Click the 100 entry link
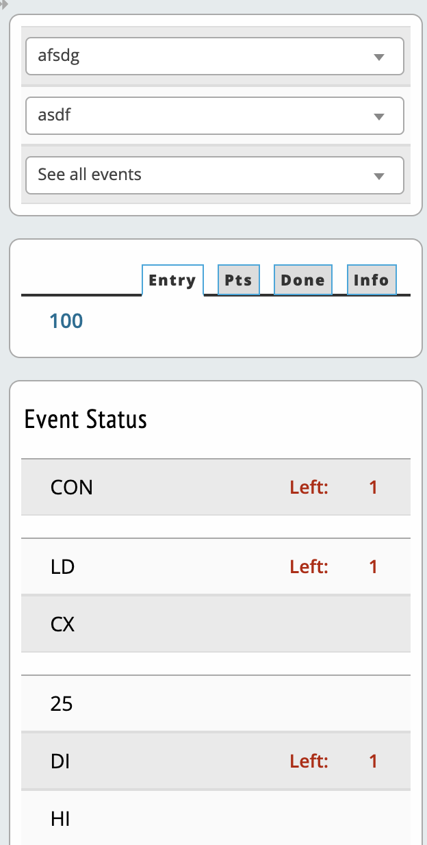This screenshot has height=845, width=427. coord(66,320)
